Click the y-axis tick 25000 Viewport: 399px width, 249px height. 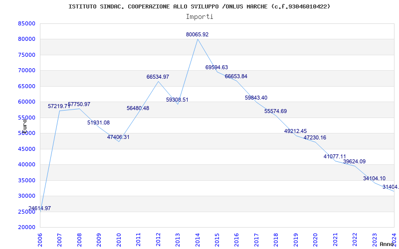(x=26, y=212)
